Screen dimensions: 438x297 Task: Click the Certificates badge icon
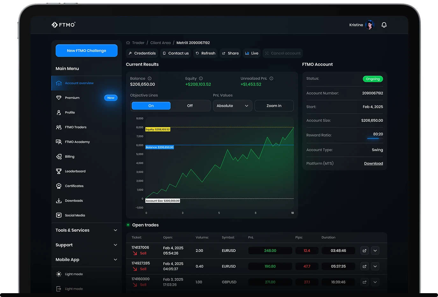(x=59, y=186)
